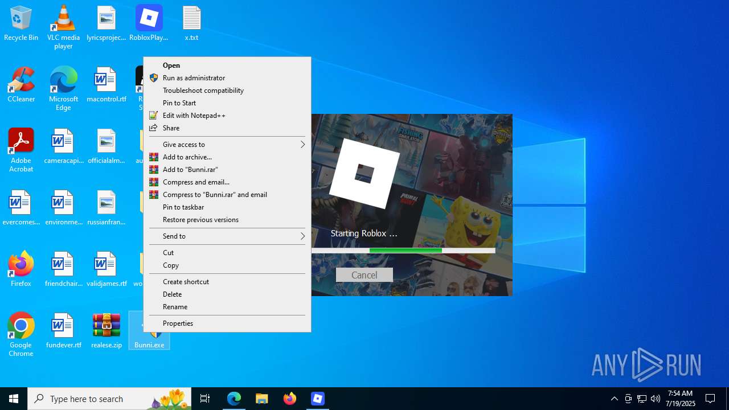Select the russianfran file icon

point(107,208)
